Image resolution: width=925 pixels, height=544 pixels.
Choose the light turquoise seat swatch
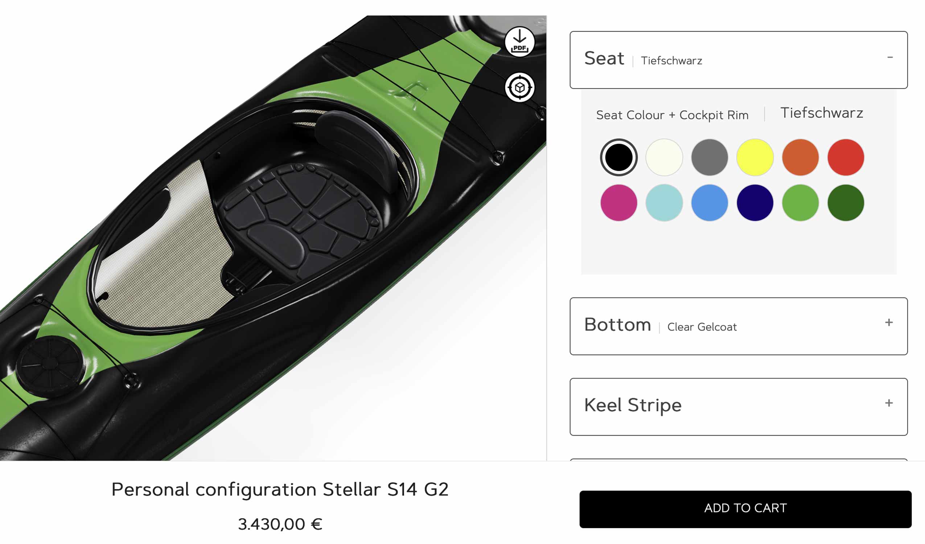pos(664,203)
